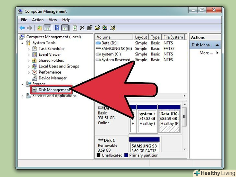This screenshot has height=177, width=236.
Task: Click the Services and Applications icon
Action: tap(28, 96)
